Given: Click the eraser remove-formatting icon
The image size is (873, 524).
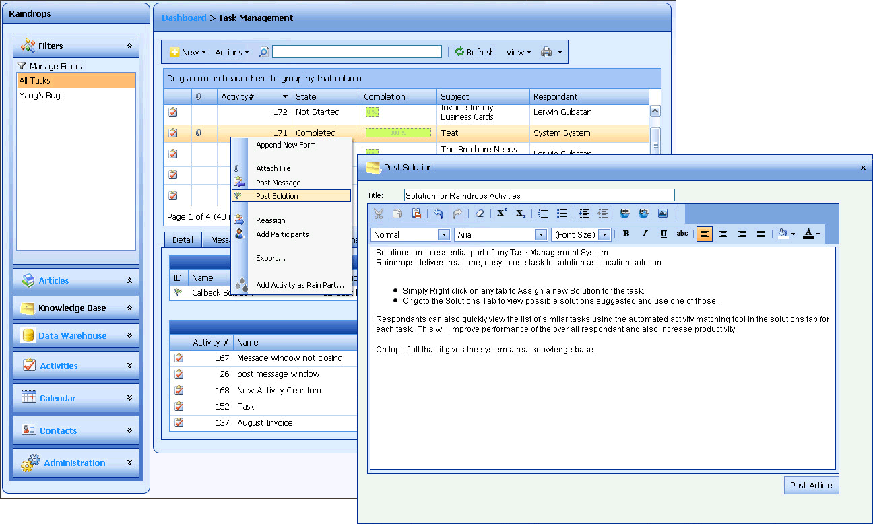Looking at the screenshot, I should coord(480,214).
